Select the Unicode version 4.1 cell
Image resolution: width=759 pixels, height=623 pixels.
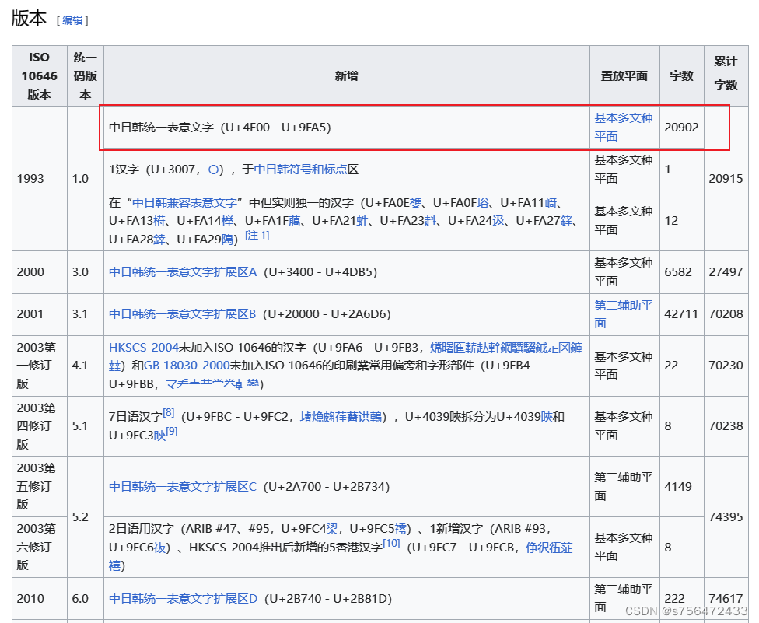coord(86,366)
